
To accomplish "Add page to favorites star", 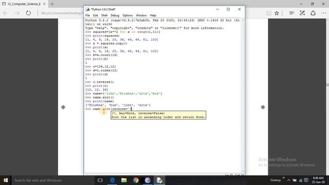I will point(277,13).
